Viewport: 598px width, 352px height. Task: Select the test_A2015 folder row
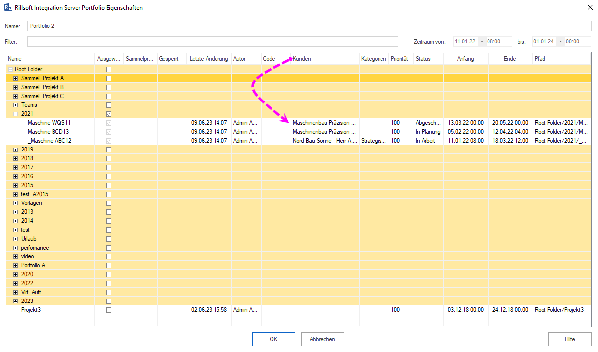(298, 194)
